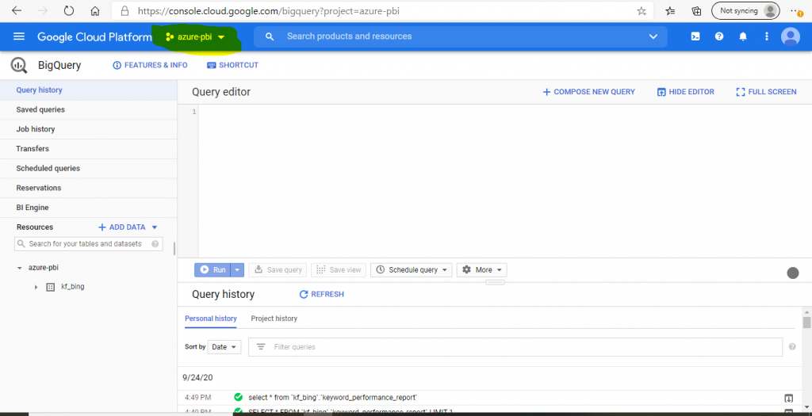Open BI Engine
This screenshot has height=416, width=812.
pos(89,208)
